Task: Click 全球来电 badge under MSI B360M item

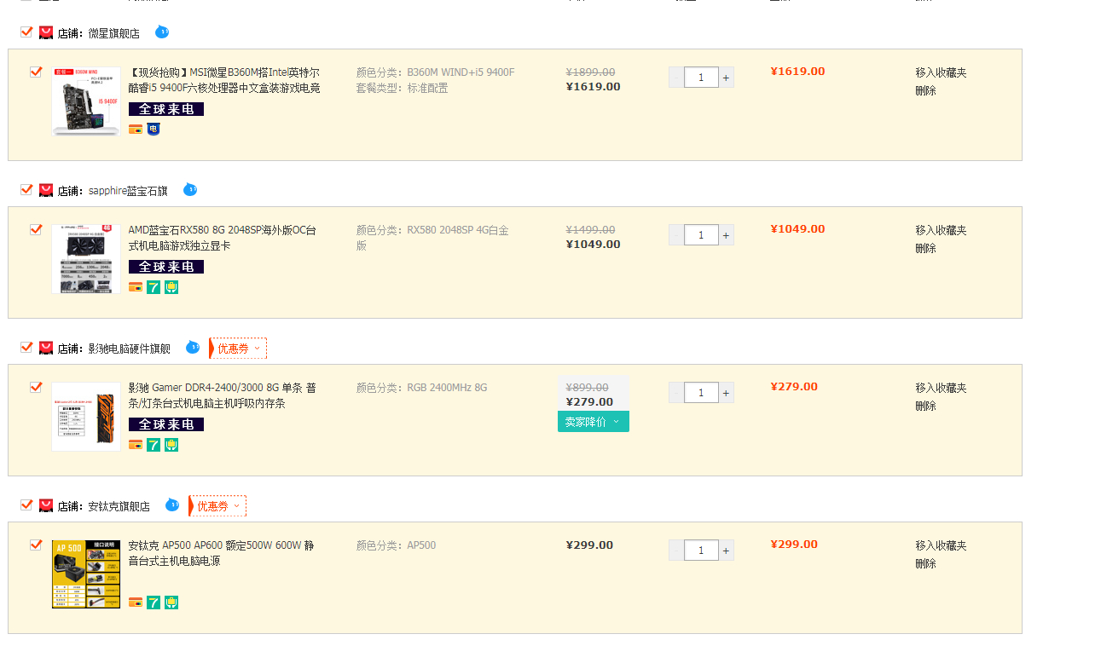Action: tap(166, 109)
